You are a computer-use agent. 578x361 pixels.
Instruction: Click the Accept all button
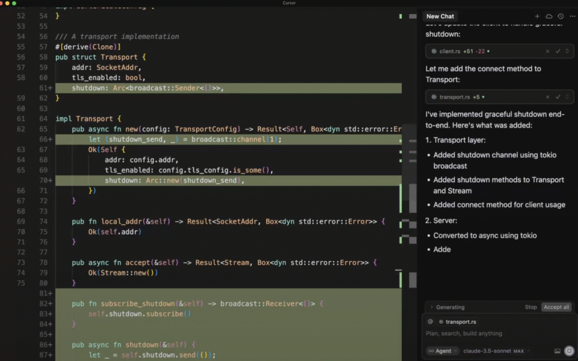coord(556,307)
